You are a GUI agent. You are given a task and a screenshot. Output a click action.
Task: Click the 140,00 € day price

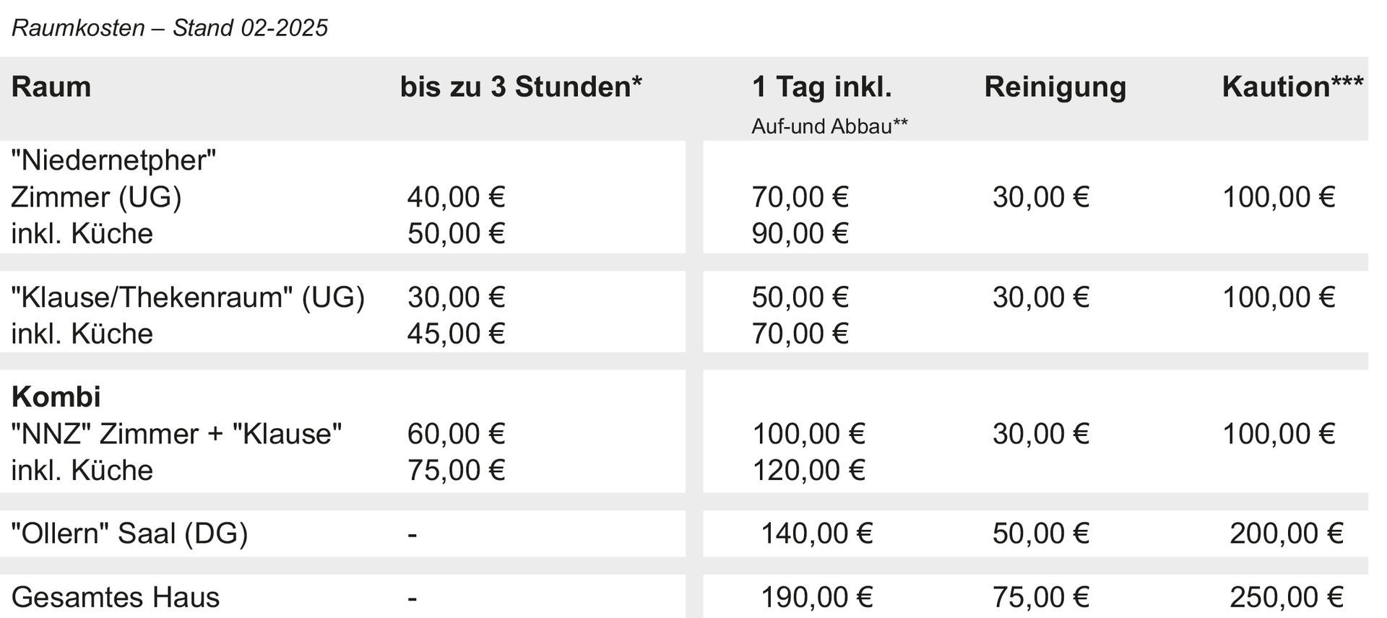coord(817,534)
